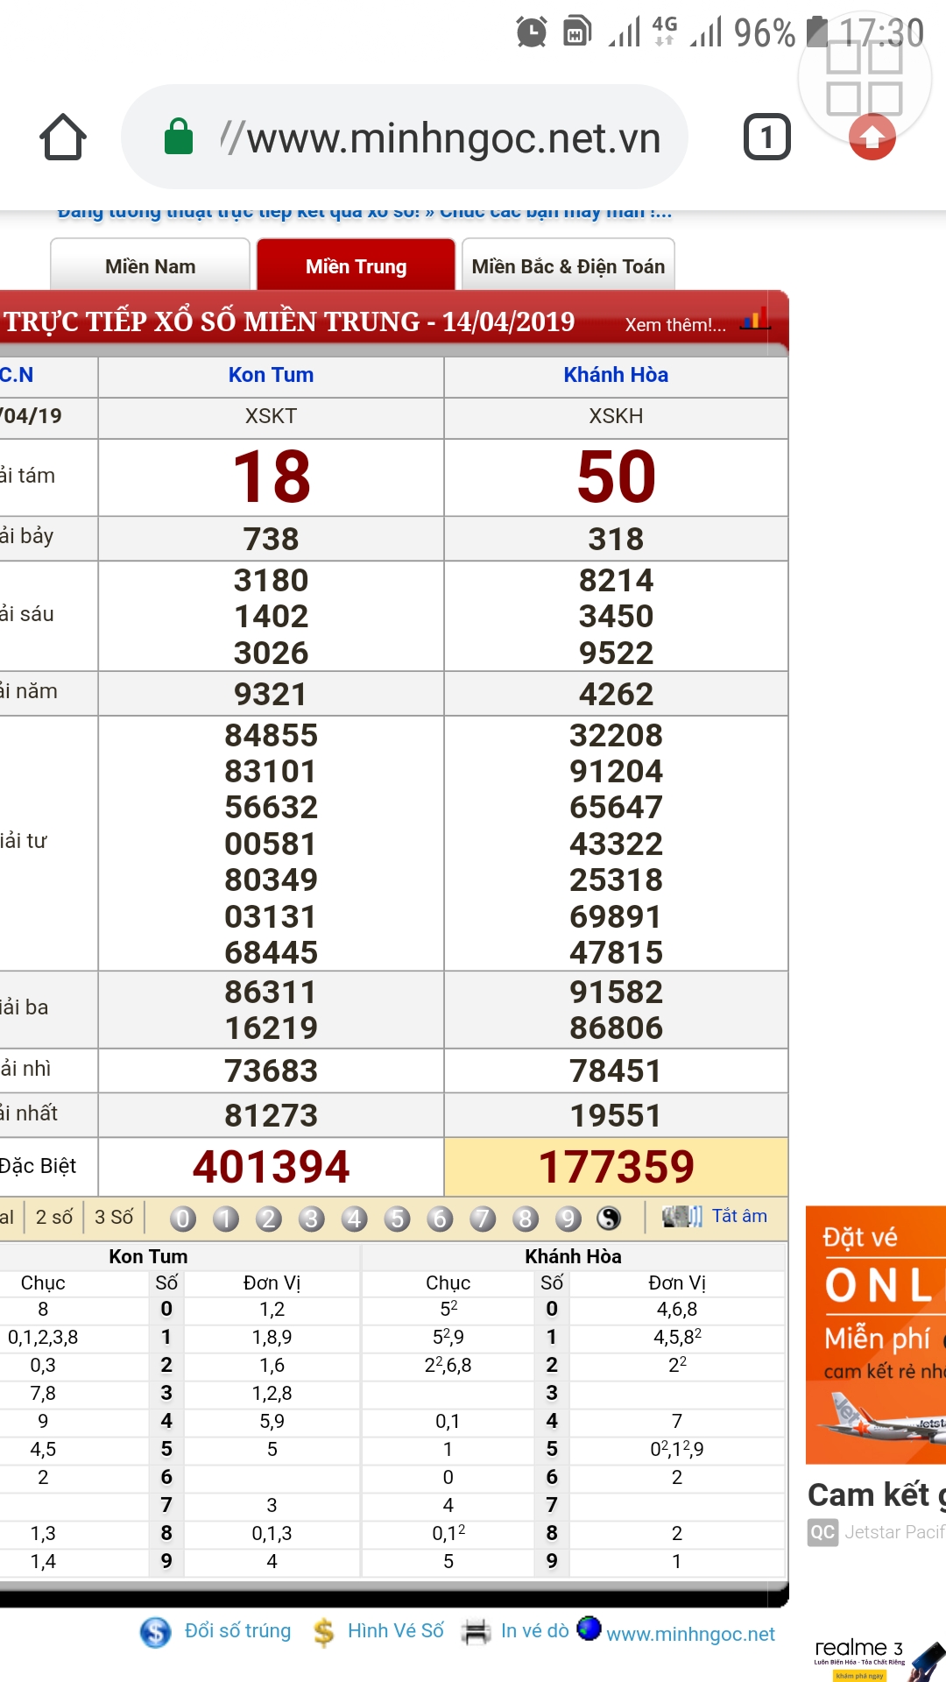Open www.minhngoc.net link at bottom

[690, 1634]
